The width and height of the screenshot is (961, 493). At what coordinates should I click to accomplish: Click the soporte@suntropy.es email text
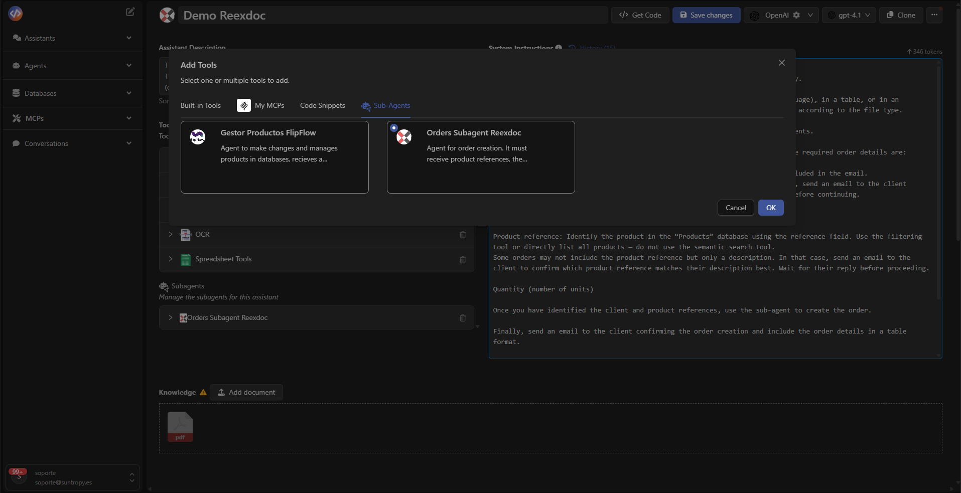[x=63, y=482]
